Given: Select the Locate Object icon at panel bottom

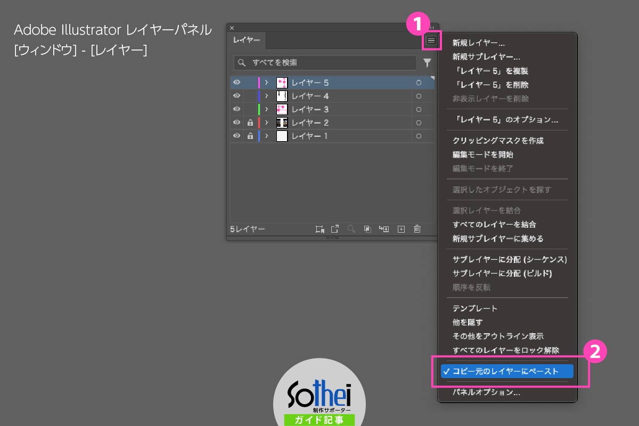Looking at the screenshot, I should coord(351,229).
